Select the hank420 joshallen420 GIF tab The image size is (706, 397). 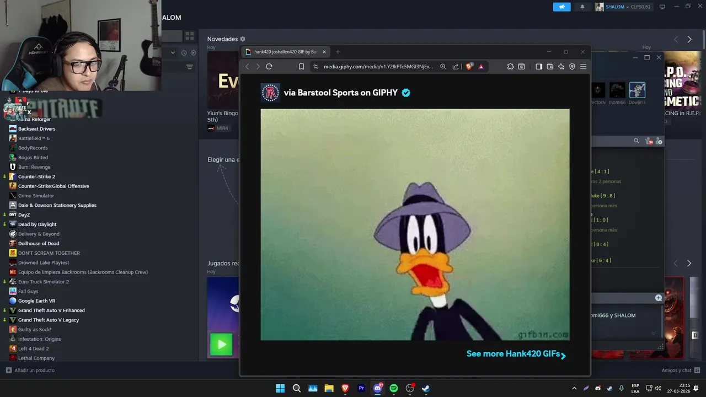click(286, 52)
